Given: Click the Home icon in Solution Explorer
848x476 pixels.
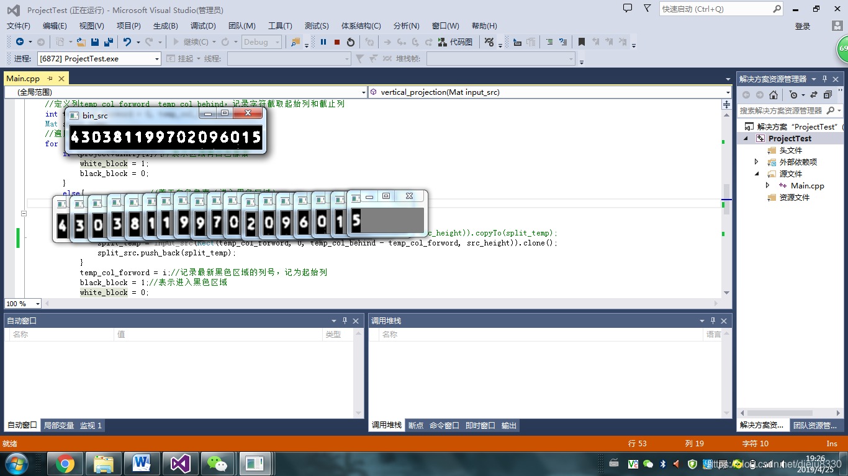Looking at the screenshot, I should click(x=774, y=95).
